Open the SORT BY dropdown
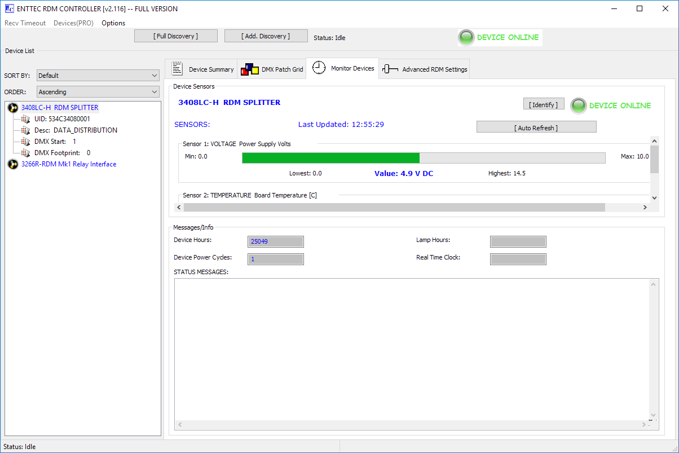This screenshot has height=453, width=679. coord(98,76)
